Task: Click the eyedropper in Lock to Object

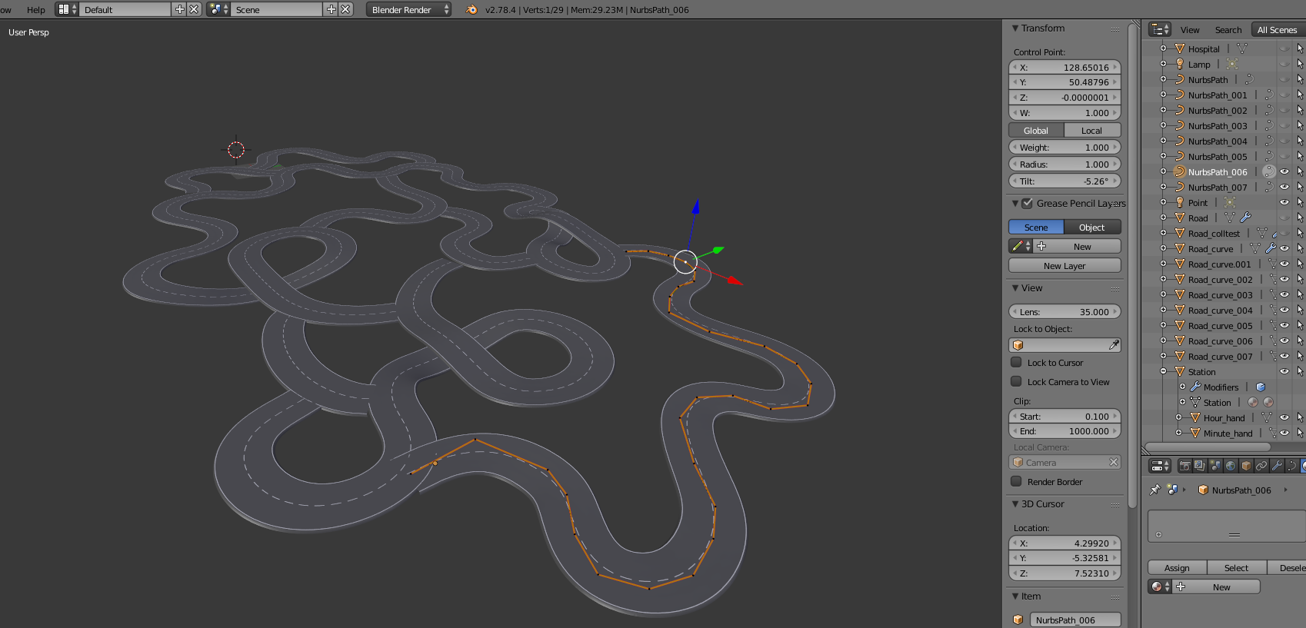Action: pos(1114,345)
